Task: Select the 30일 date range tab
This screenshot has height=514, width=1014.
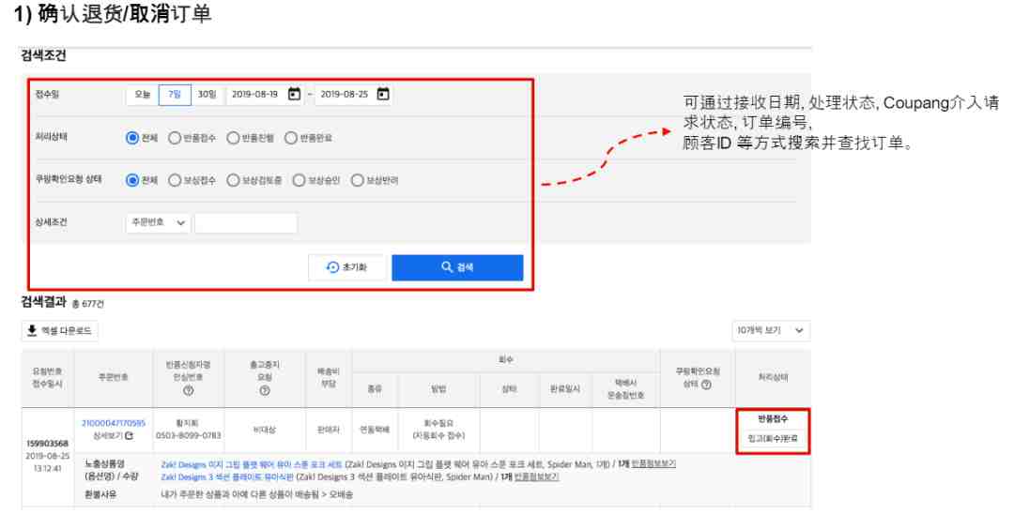Action: 207,95
